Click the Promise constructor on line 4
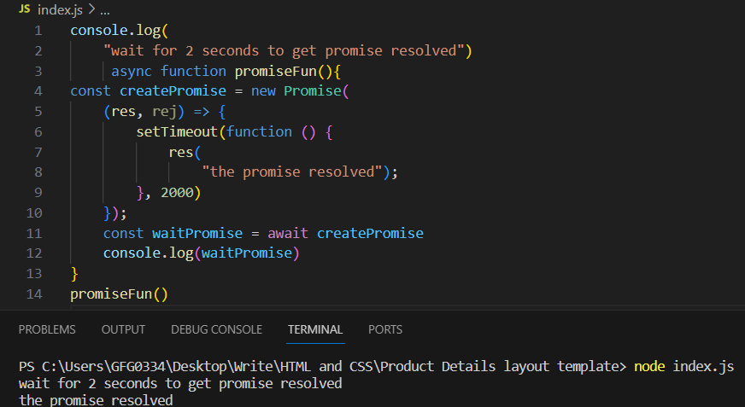745x407 pixels. click(x=313, y=90)
